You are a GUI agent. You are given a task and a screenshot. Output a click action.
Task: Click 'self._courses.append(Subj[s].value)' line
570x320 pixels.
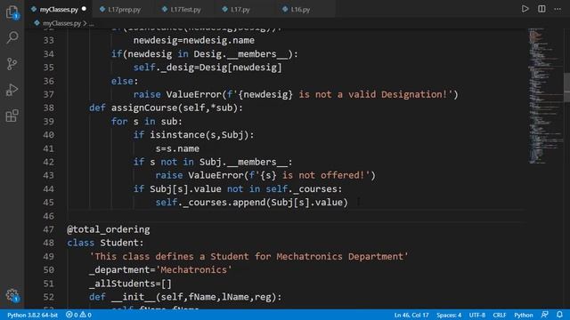coord(251,203)
